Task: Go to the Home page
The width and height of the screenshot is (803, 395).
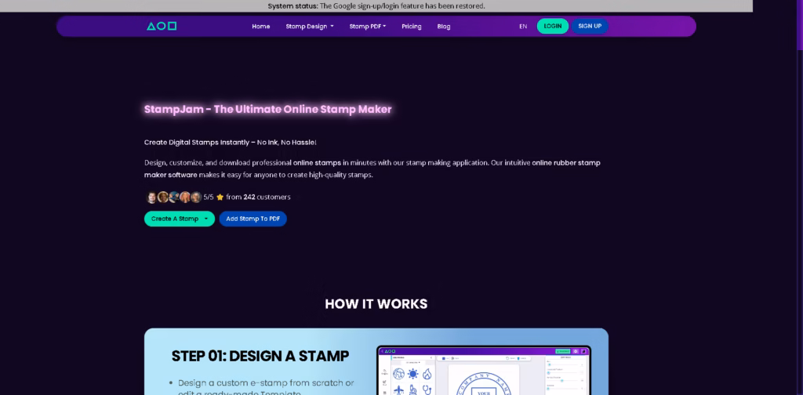Action: [x=260, y=27]
